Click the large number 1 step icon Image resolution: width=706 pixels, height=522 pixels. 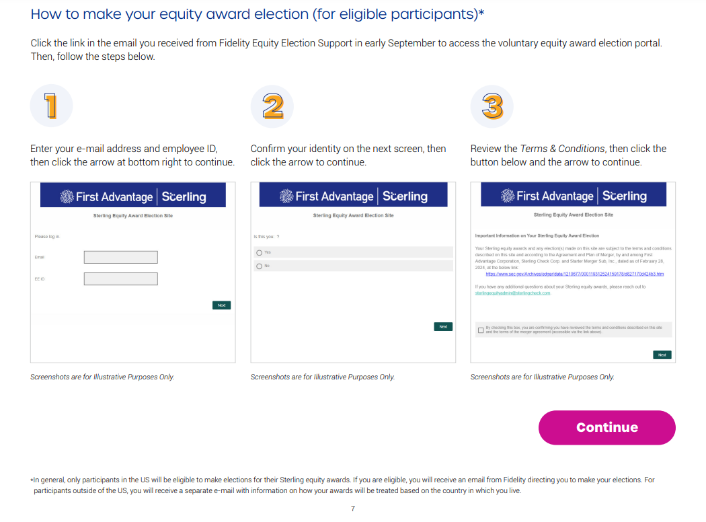51,106
